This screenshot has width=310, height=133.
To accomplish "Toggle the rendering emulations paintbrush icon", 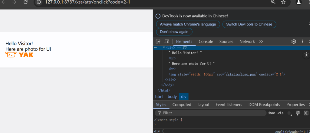I will click(298, 113).
